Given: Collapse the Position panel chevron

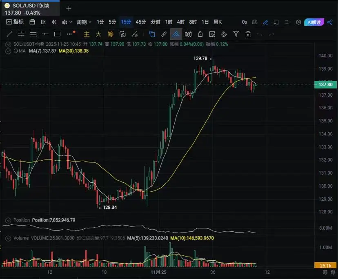Looking at the screenshot, I should click(8, 220).
